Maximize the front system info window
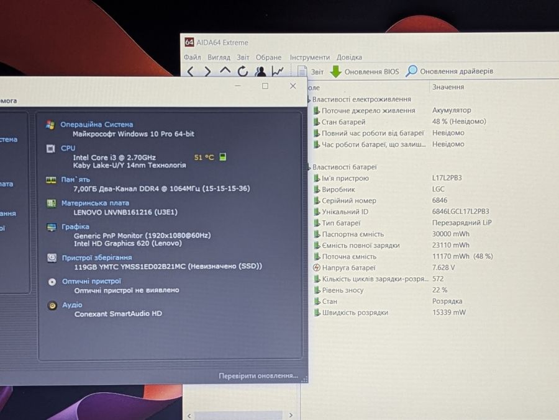This screenshot has width=559, height=420. [x=265, y=86]
